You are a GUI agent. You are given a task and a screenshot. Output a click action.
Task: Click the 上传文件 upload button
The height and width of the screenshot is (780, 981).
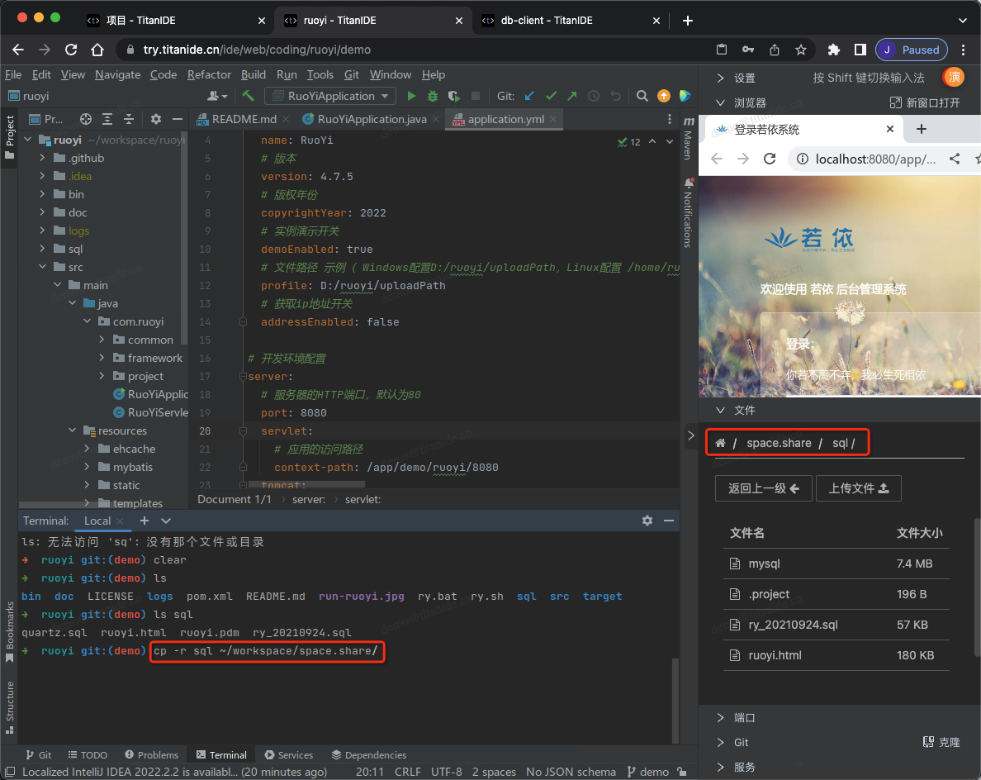(x=858, y=488)
